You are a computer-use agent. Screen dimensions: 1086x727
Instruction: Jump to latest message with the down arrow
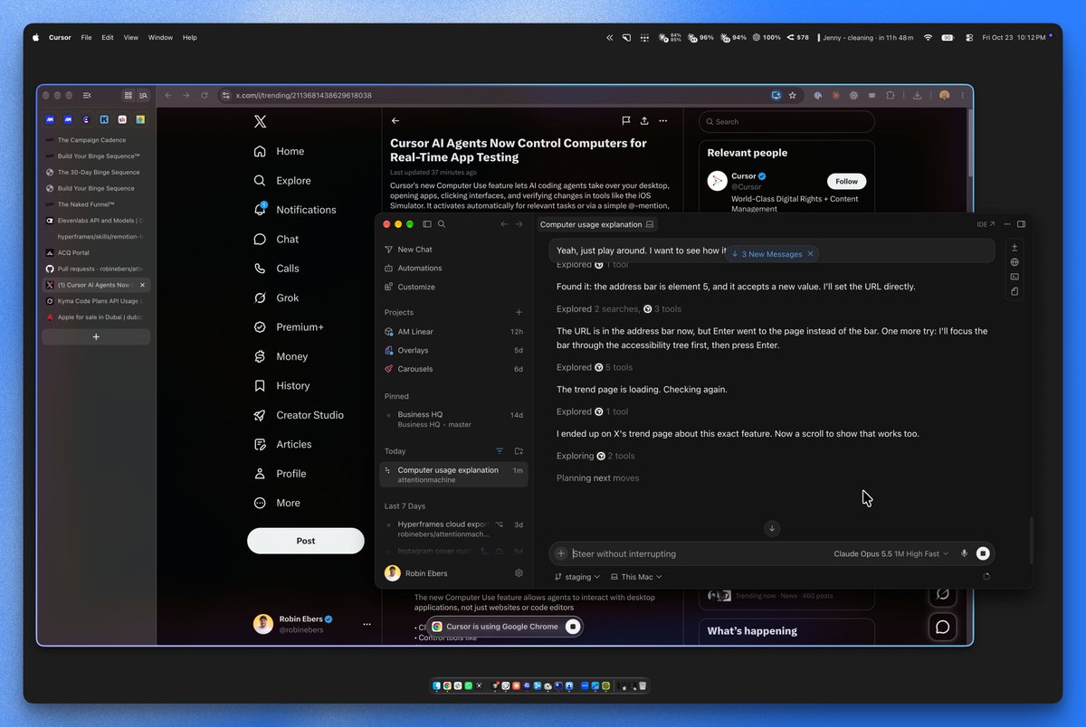click(x=772, y=528)
